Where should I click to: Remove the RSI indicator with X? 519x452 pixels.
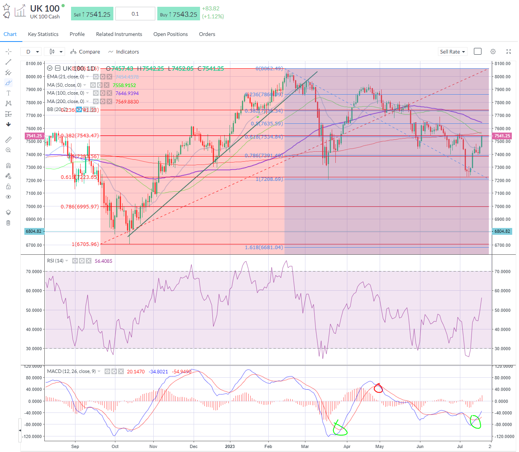click(89, 261)
